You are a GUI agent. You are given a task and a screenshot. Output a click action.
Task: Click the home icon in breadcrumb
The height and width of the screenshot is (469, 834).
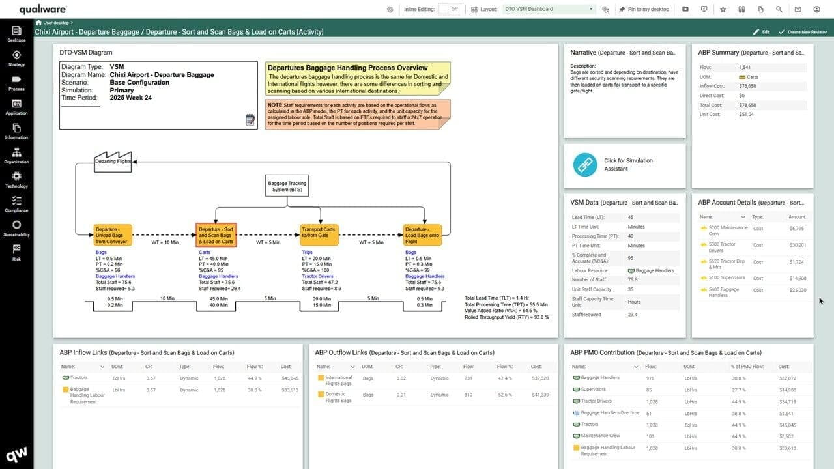tap(38, 23)
